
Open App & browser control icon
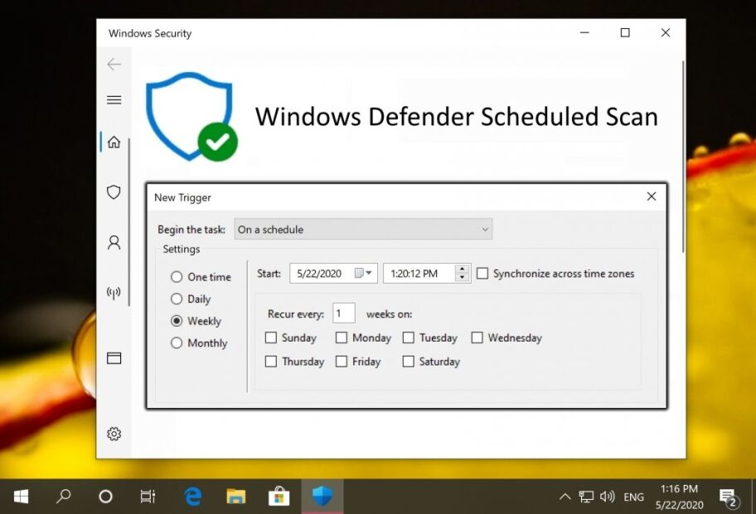pos(114,358)
